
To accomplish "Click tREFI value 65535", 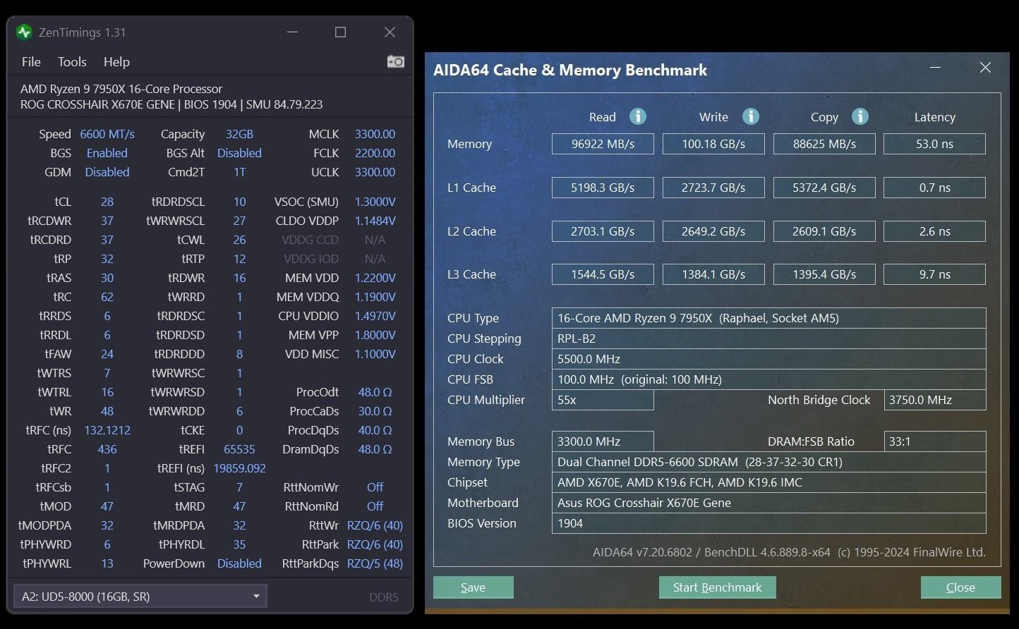I will tap(239, 449).
